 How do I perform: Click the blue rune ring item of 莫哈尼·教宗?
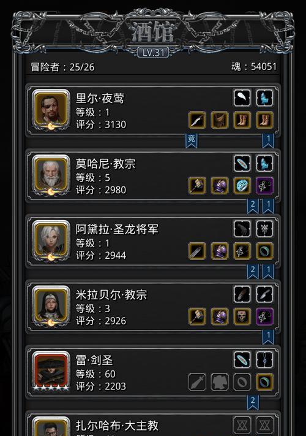(x=242, y=185)
